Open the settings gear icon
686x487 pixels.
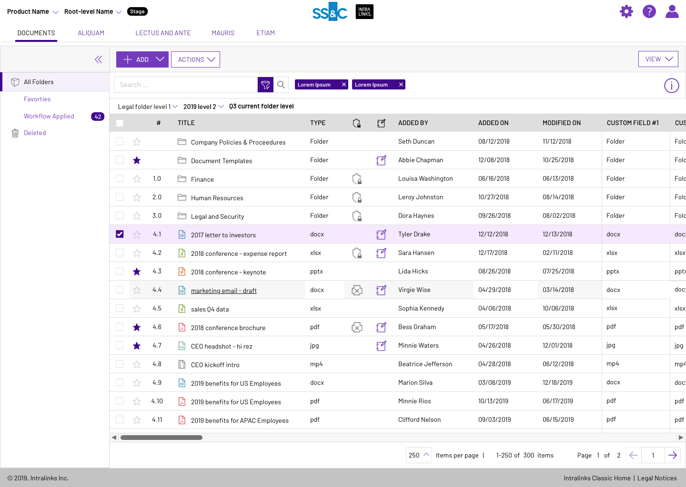626,11
